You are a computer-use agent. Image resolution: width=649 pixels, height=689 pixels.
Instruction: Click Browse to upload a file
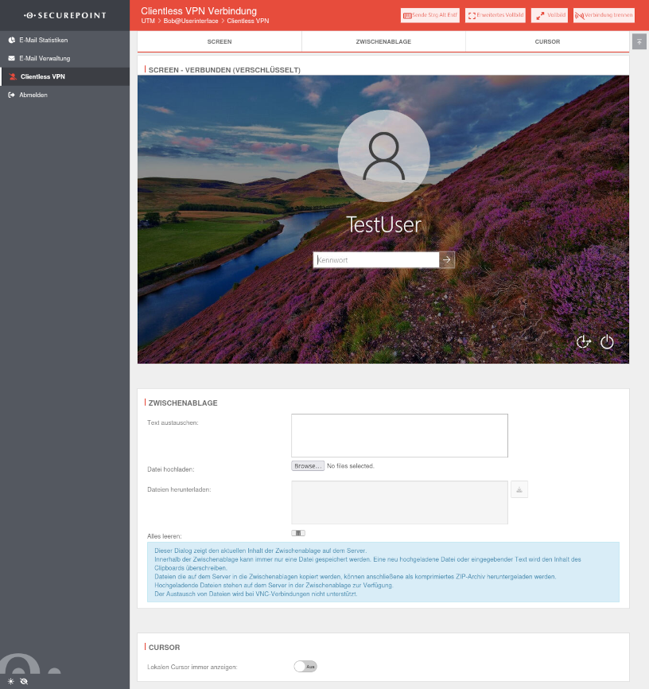[x=307, y=465]
